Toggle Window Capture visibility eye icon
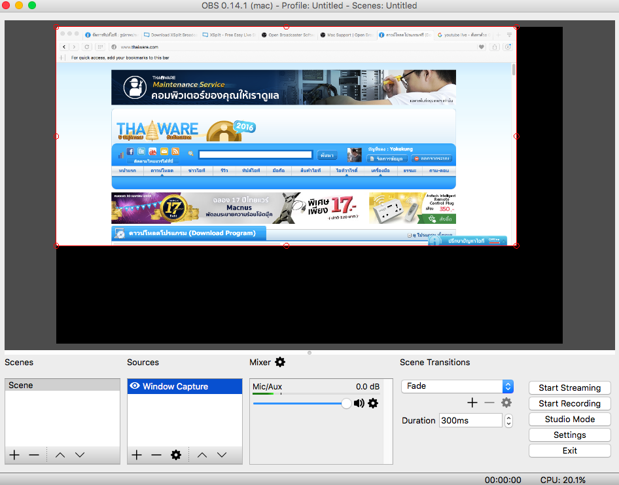619x485 pixels. coord(135,386)
